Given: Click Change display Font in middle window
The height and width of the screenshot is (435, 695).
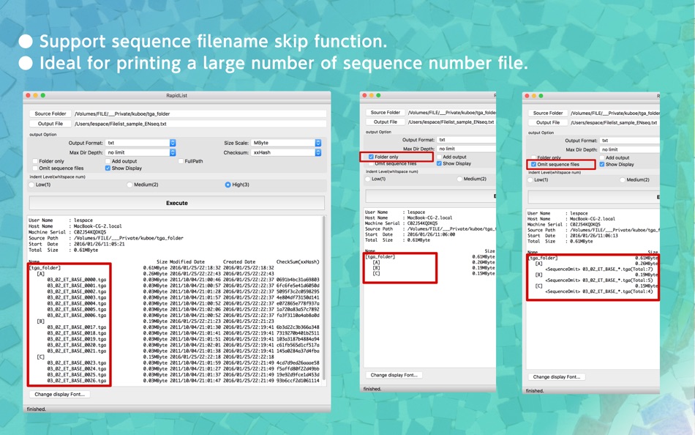Looking at the screenshot, I should [x=394, y=375].
